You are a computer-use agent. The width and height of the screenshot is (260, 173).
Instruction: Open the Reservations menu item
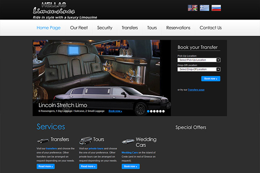point(178,28)
